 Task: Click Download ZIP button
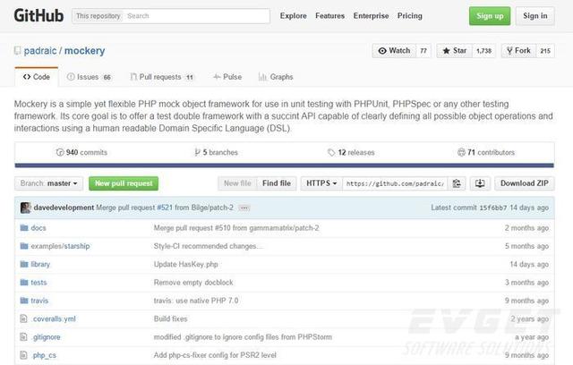[x=525, y=183]
